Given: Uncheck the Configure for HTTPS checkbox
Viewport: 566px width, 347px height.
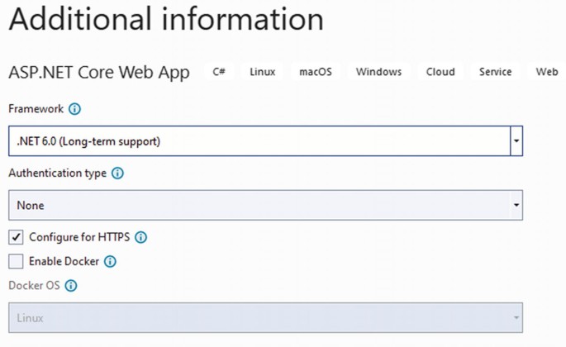Looking at the screenshot, I should 16,237.
